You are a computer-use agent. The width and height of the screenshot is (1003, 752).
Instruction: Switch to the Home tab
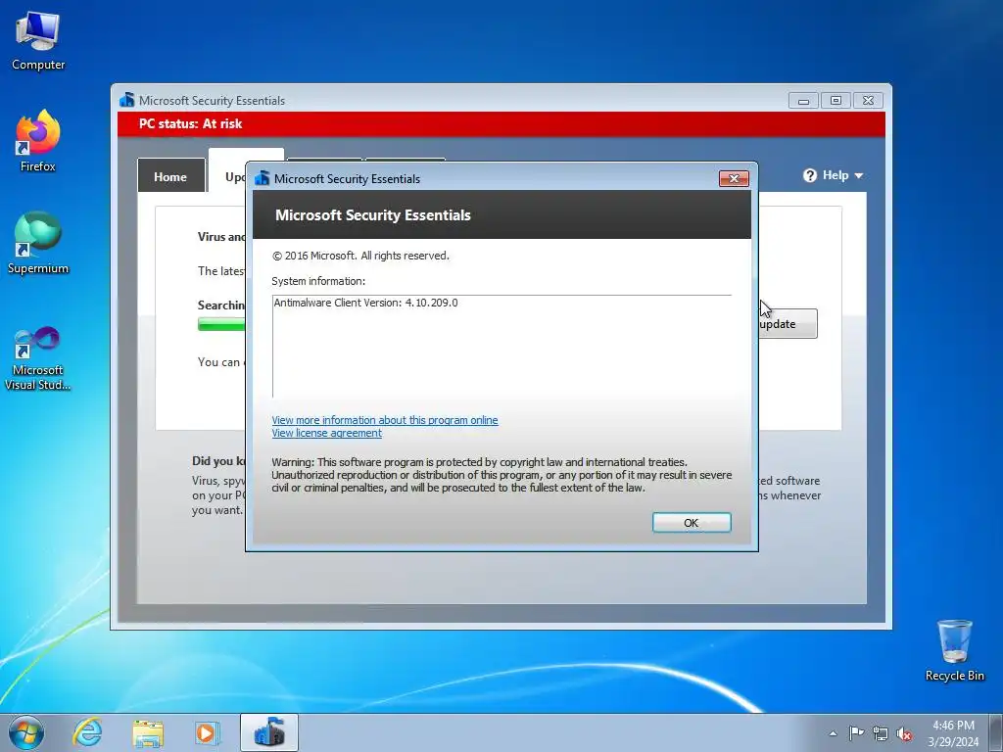(170, 176)
